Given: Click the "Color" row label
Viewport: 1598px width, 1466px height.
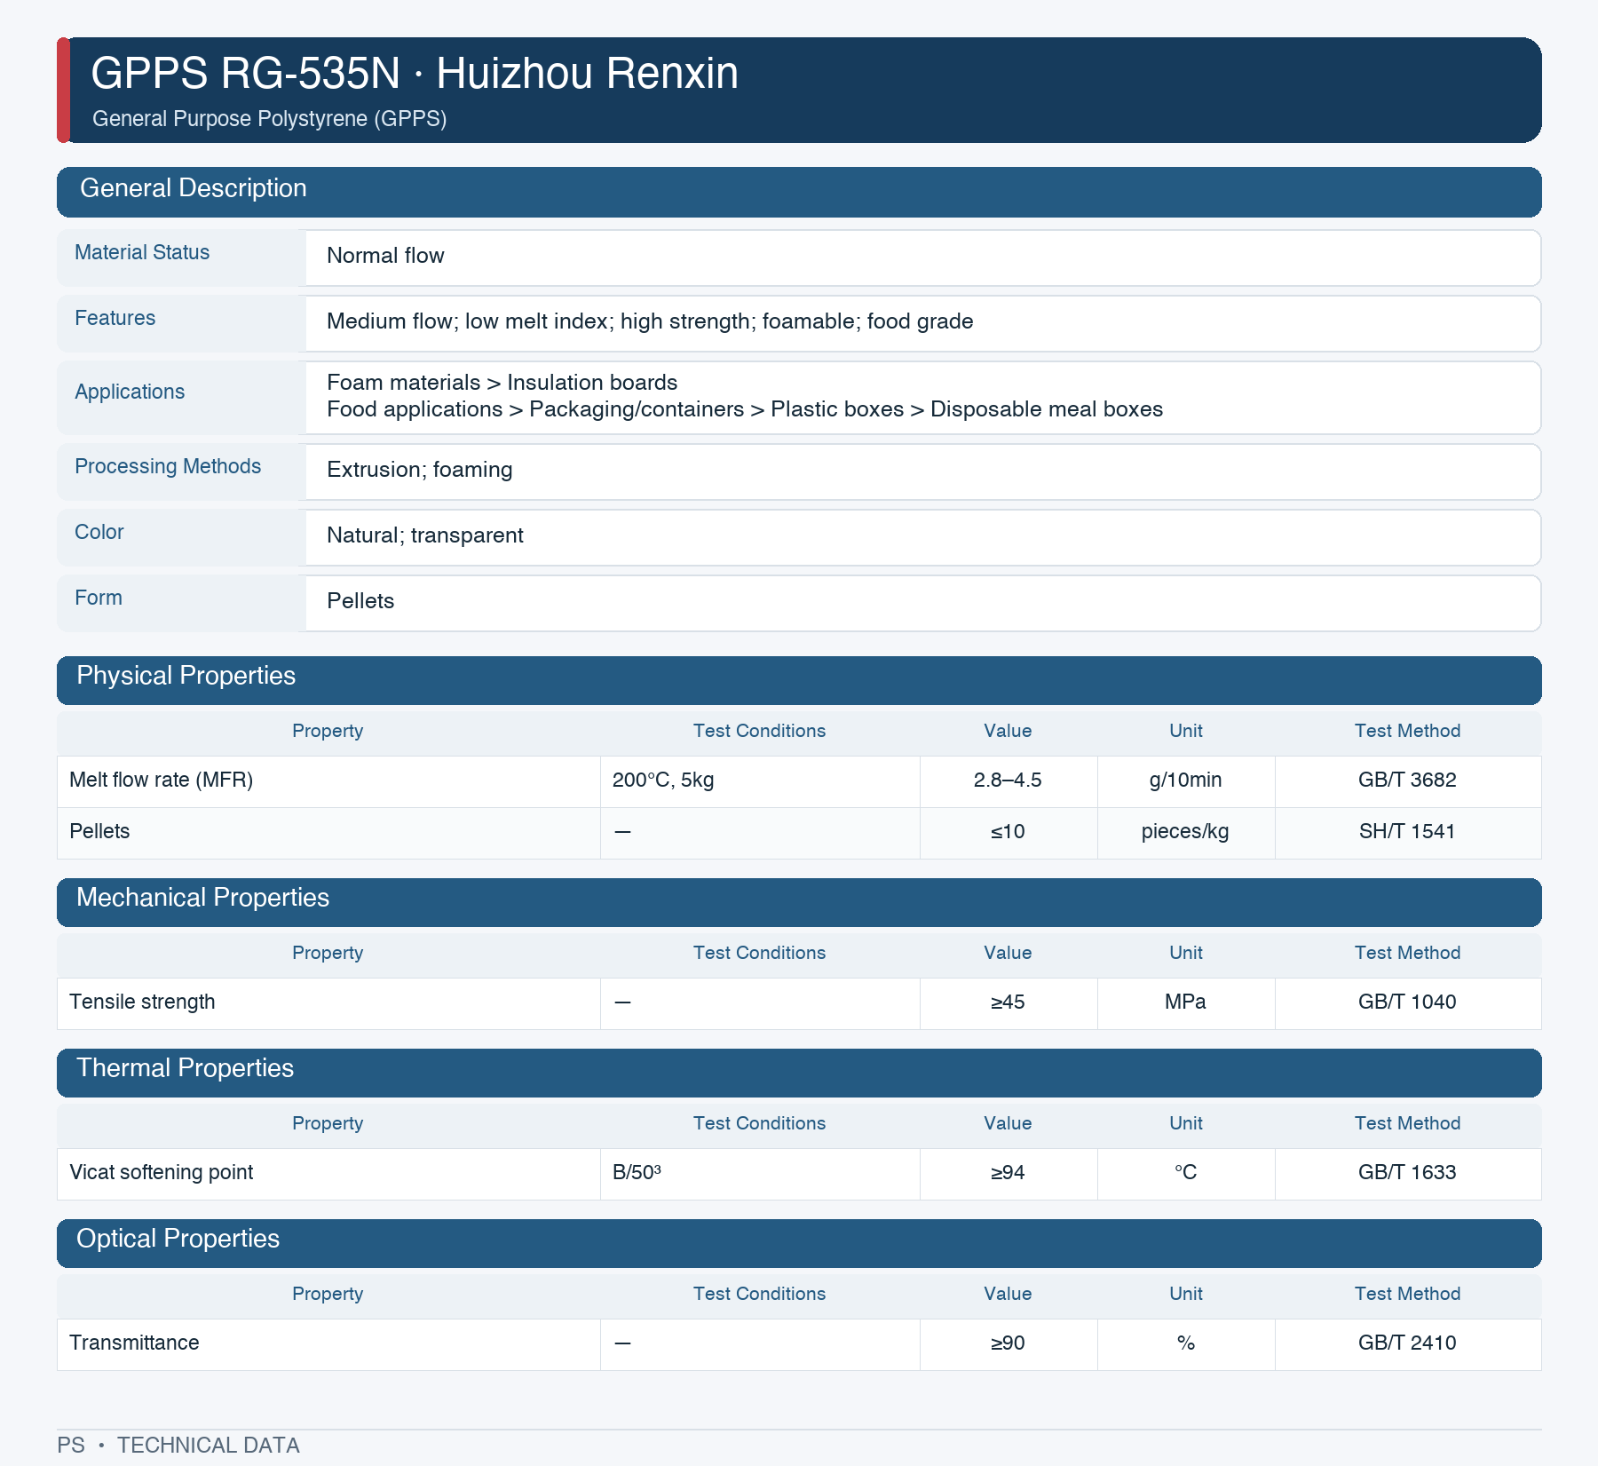Looking at the screenshot, I should coord(99,532).
